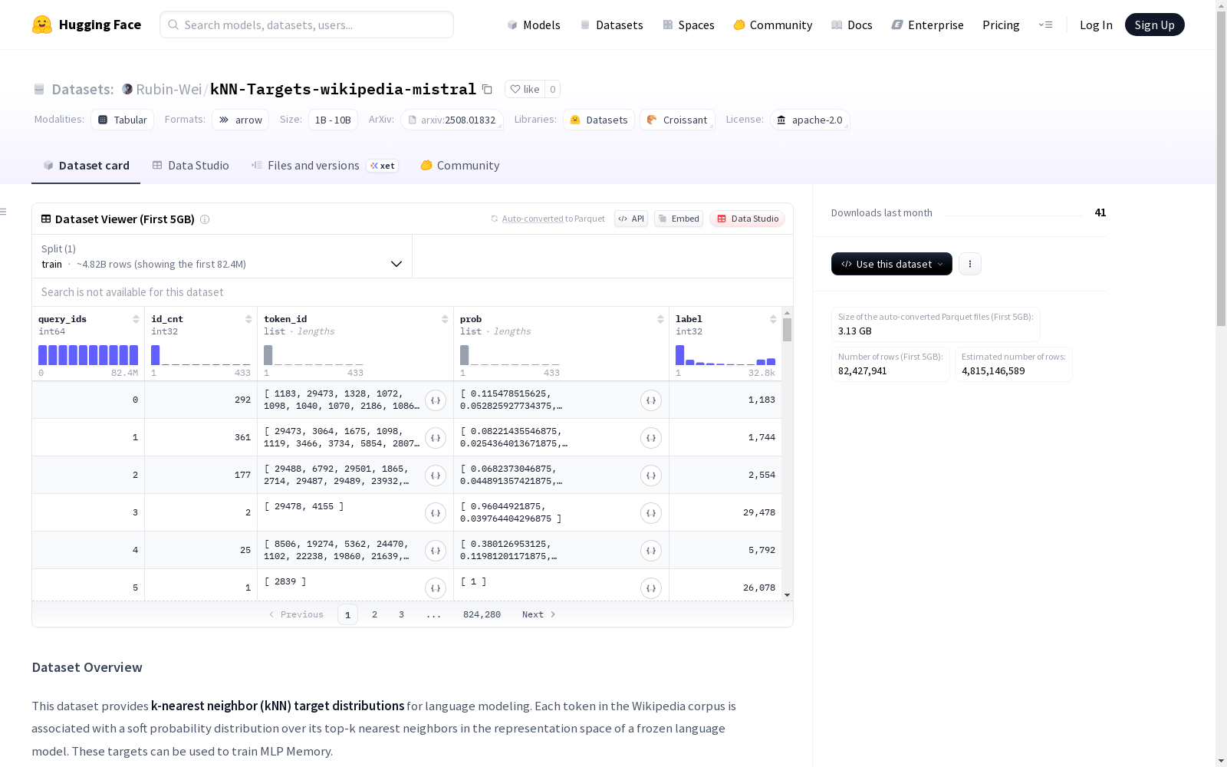Expand prob JSON cell in row 3
The width and height of the screenshot is (1227, 767).
[651, 513]
